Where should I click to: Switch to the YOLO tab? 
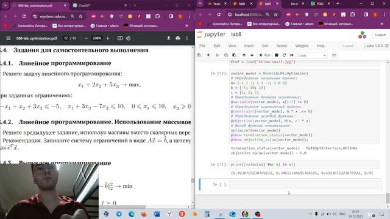pos(321,4)
